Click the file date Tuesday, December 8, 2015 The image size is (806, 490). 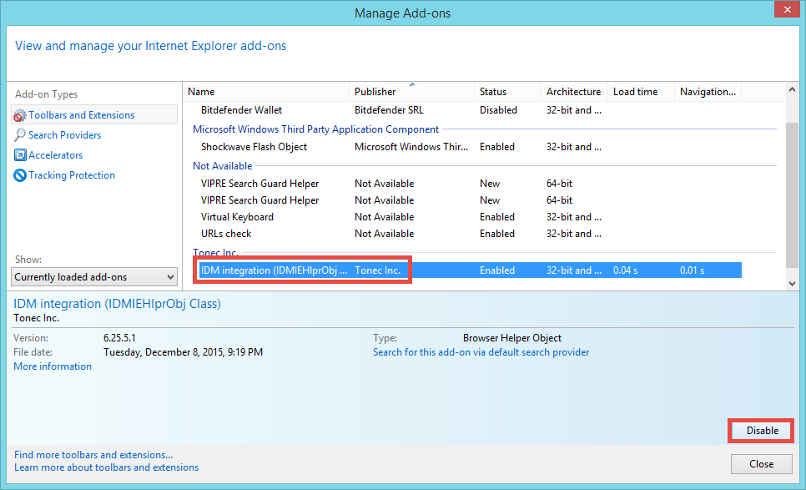point(183,352)
